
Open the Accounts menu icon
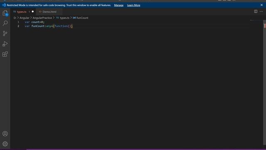point(5,134)
